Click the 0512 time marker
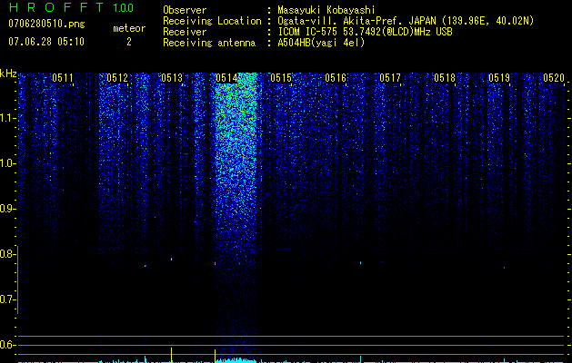This screenshot has width=572, height=363. coord(117,78)
